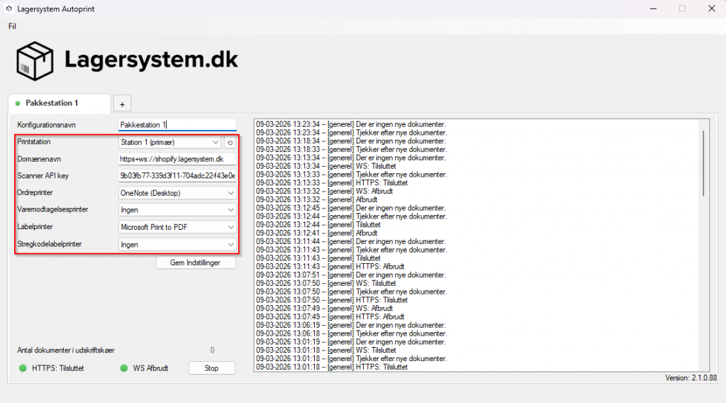Image resolution: width=726 pixels, height=403 pixels.
Task: Focus the Scanner API key field
Action: click(177, 176)
